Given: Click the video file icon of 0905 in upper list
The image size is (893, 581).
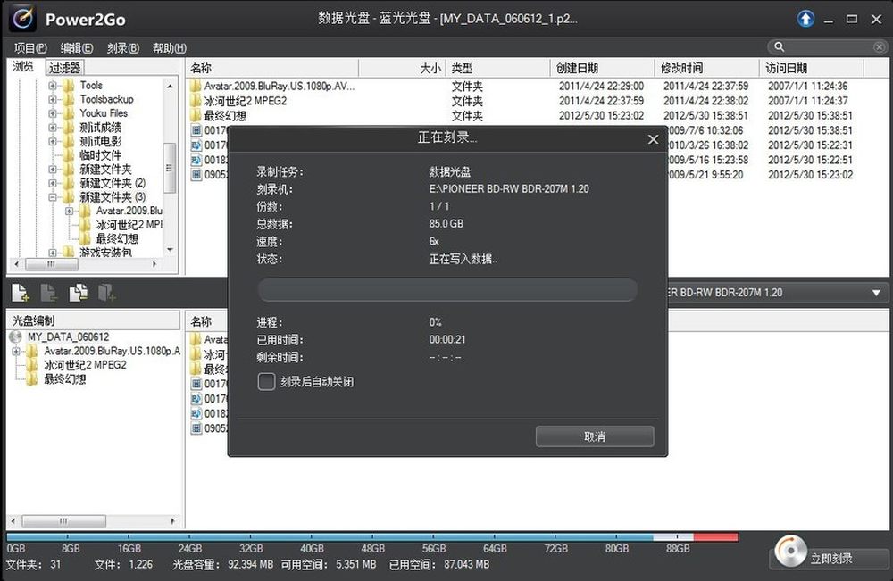Looking at the screenshot, I should click(x=196, y=175).
